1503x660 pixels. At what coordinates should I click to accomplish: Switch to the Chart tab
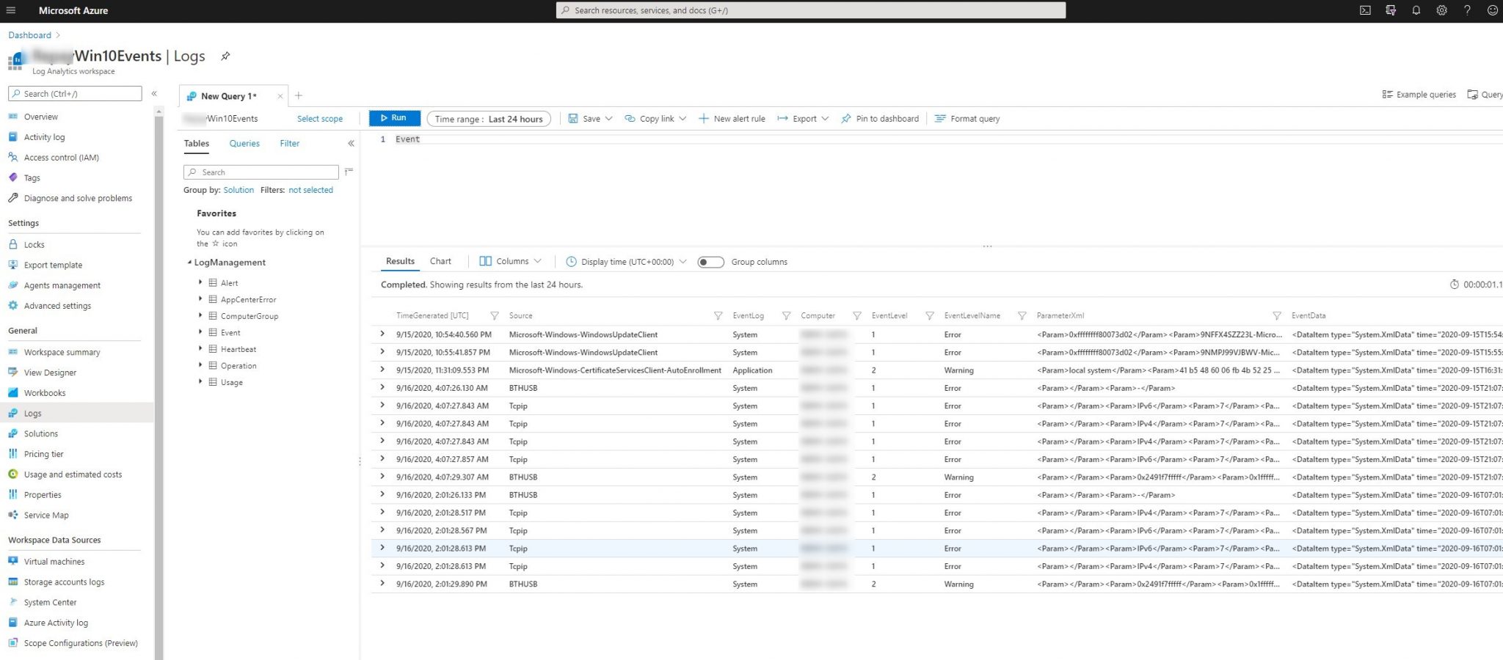440,261
